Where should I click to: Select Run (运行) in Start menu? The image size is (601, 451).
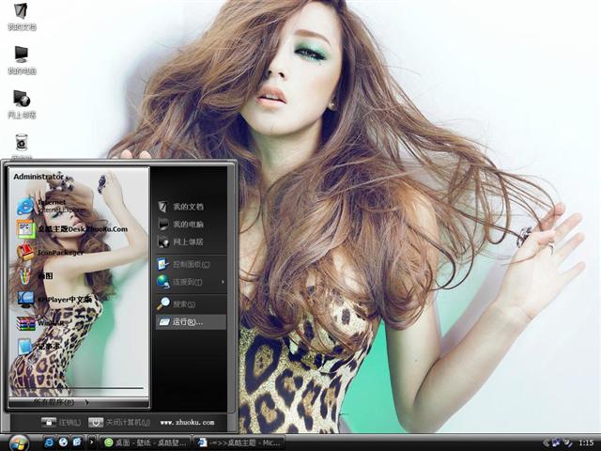click(191, 321)
